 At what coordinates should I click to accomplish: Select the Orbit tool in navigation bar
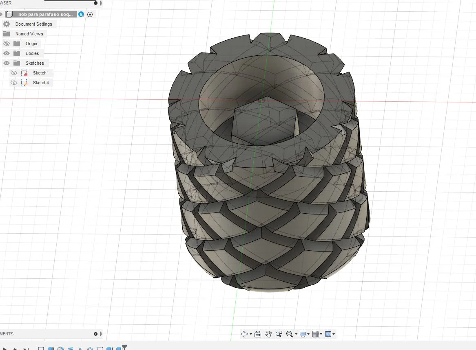[244, 334]
